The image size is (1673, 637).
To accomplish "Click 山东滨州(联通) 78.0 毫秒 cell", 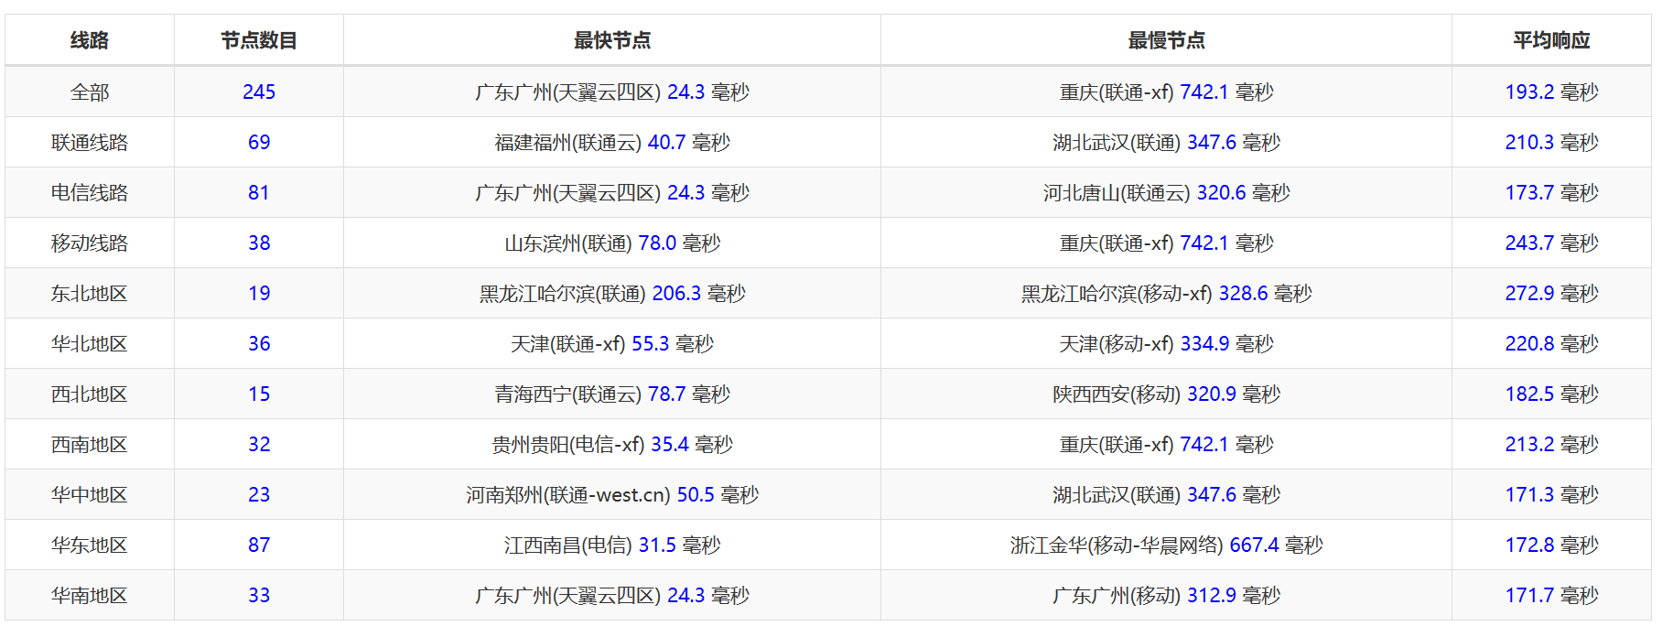I will 612,243.
